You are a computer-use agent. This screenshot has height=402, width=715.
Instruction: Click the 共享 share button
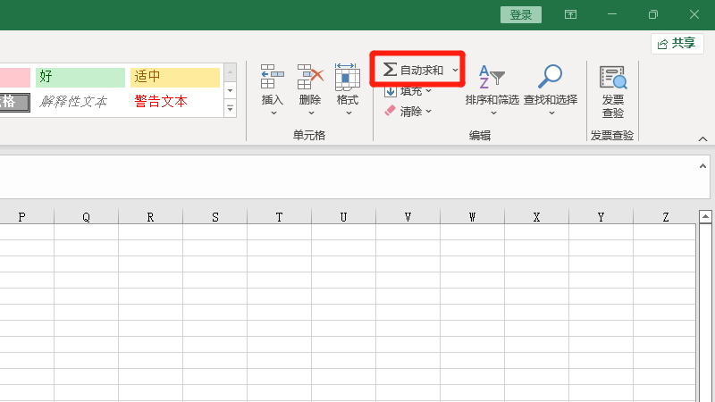click(677, 43)
